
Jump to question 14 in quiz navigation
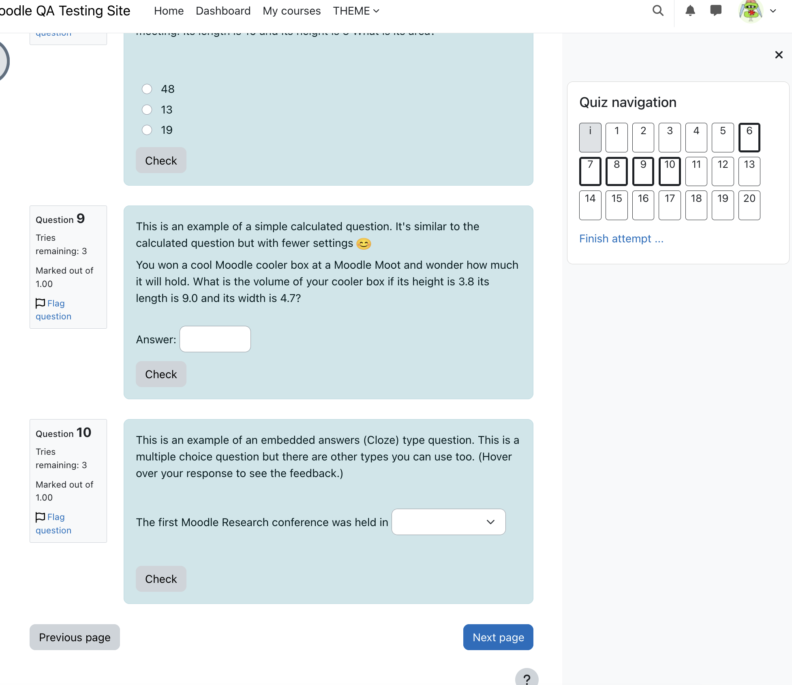tap(590, 205)
